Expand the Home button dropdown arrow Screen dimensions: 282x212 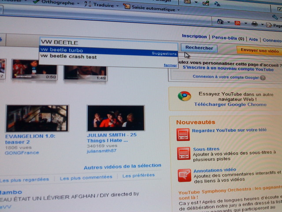(229, 23)
